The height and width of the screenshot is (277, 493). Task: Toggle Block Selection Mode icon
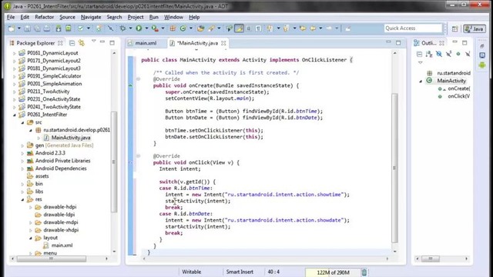pyautogui.click(x=249, y=28)
